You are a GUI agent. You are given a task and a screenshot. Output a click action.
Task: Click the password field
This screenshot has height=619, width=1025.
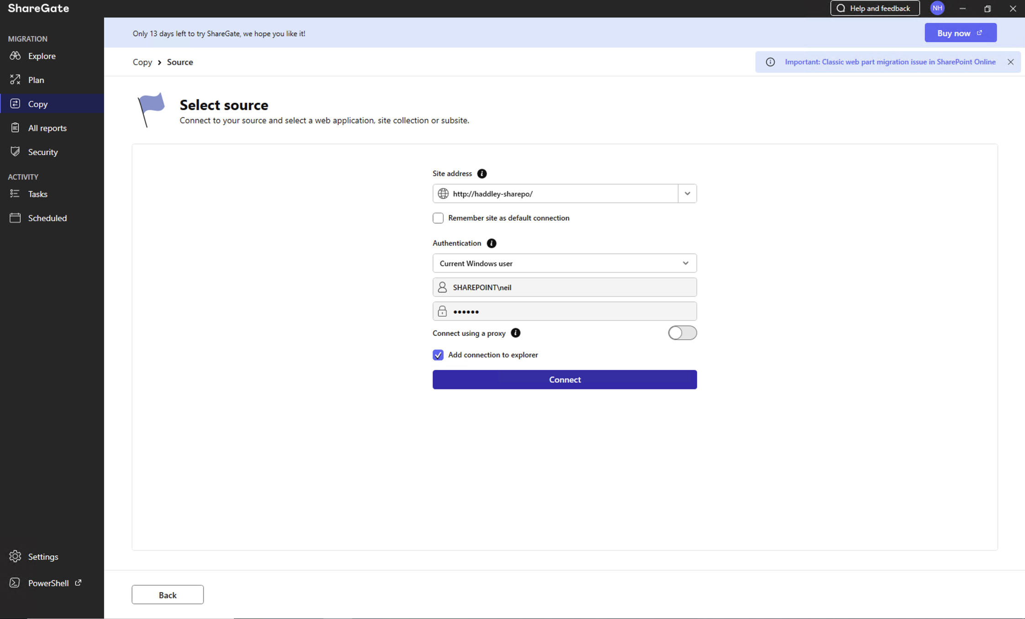click(565, 311)
